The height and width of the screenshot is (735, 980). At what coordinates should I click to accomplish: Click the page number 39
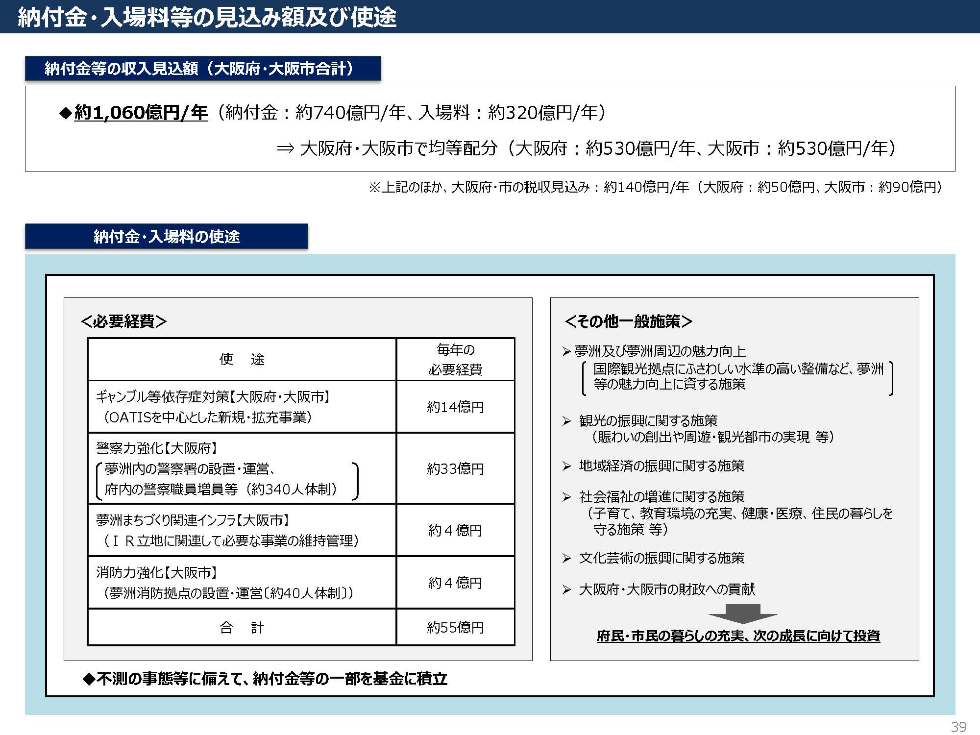coord(958,726)
